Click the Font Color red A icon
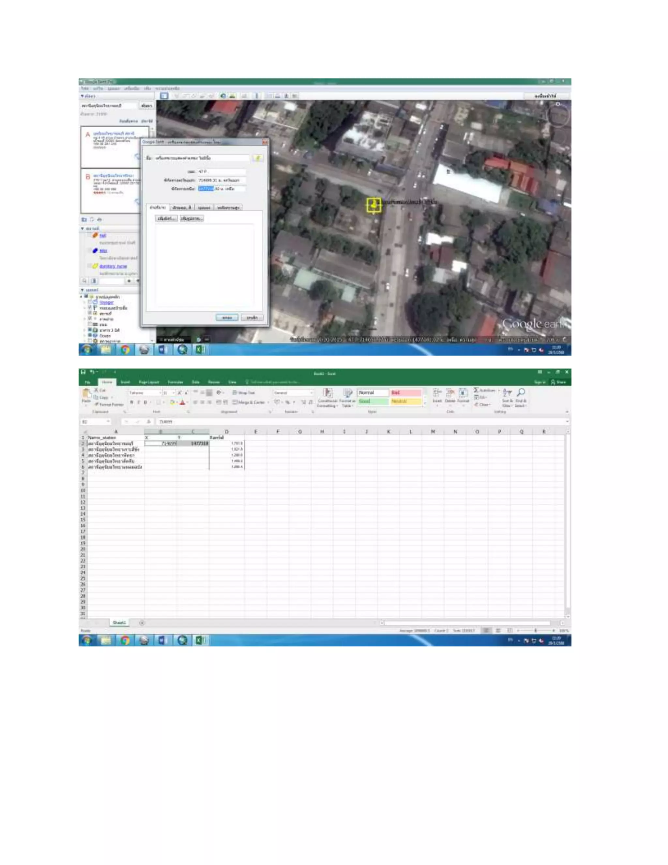668x865 pixels. [x=182, y=402]
